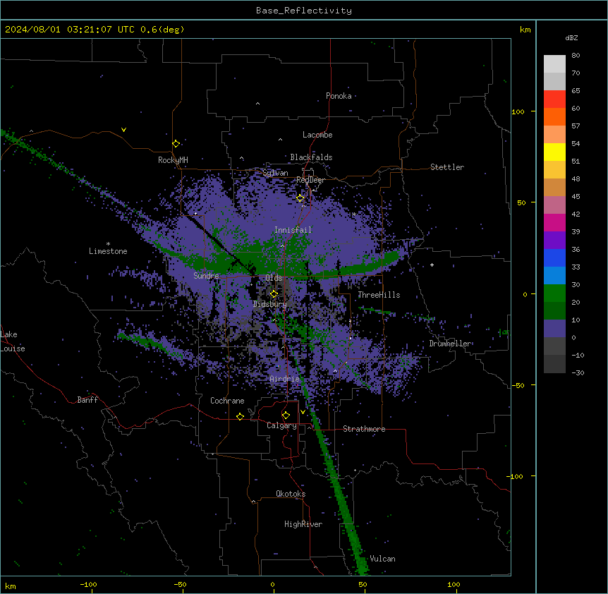Image resolution: width=608 pixels, height=594 pixels.
Task: Click the ThreeHills city label
Action: 379,295
